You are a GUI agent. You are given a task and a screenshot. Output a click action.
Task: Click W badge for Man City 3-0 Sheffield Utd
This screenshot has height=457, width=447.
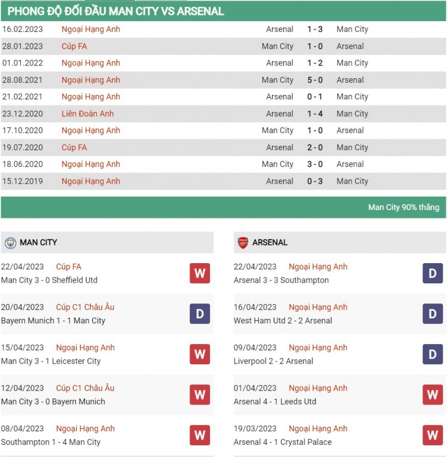click(x=199, y=274)
